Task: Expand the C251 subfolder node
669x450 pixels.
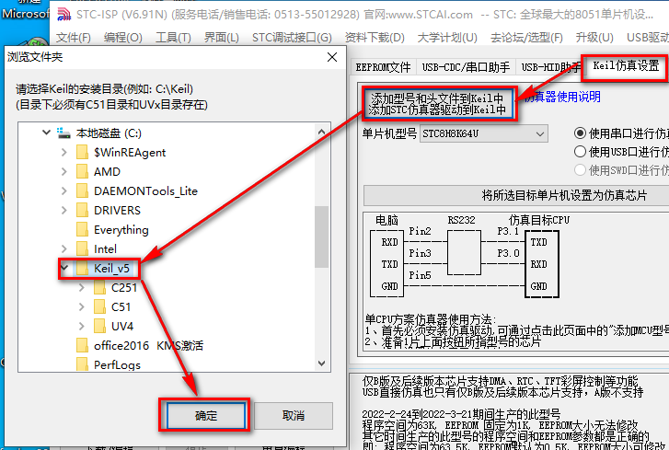Action: tap(82, 287)
